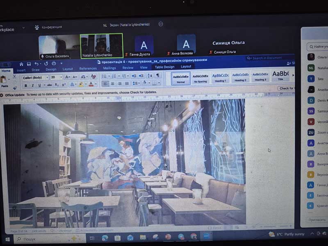The image size is (328, 246).
Task: Toggle strikethrough formatting
Action: (x=50, y=85)
